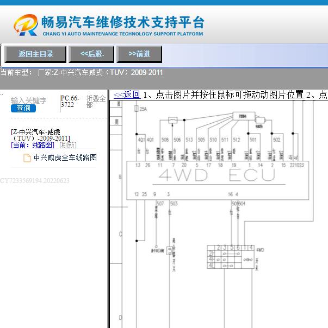Screen dimensions: 328x328
Task: Click the Z-中兴汽车-威虎 2009-2011 heading
Action: (x=40, y=135)
